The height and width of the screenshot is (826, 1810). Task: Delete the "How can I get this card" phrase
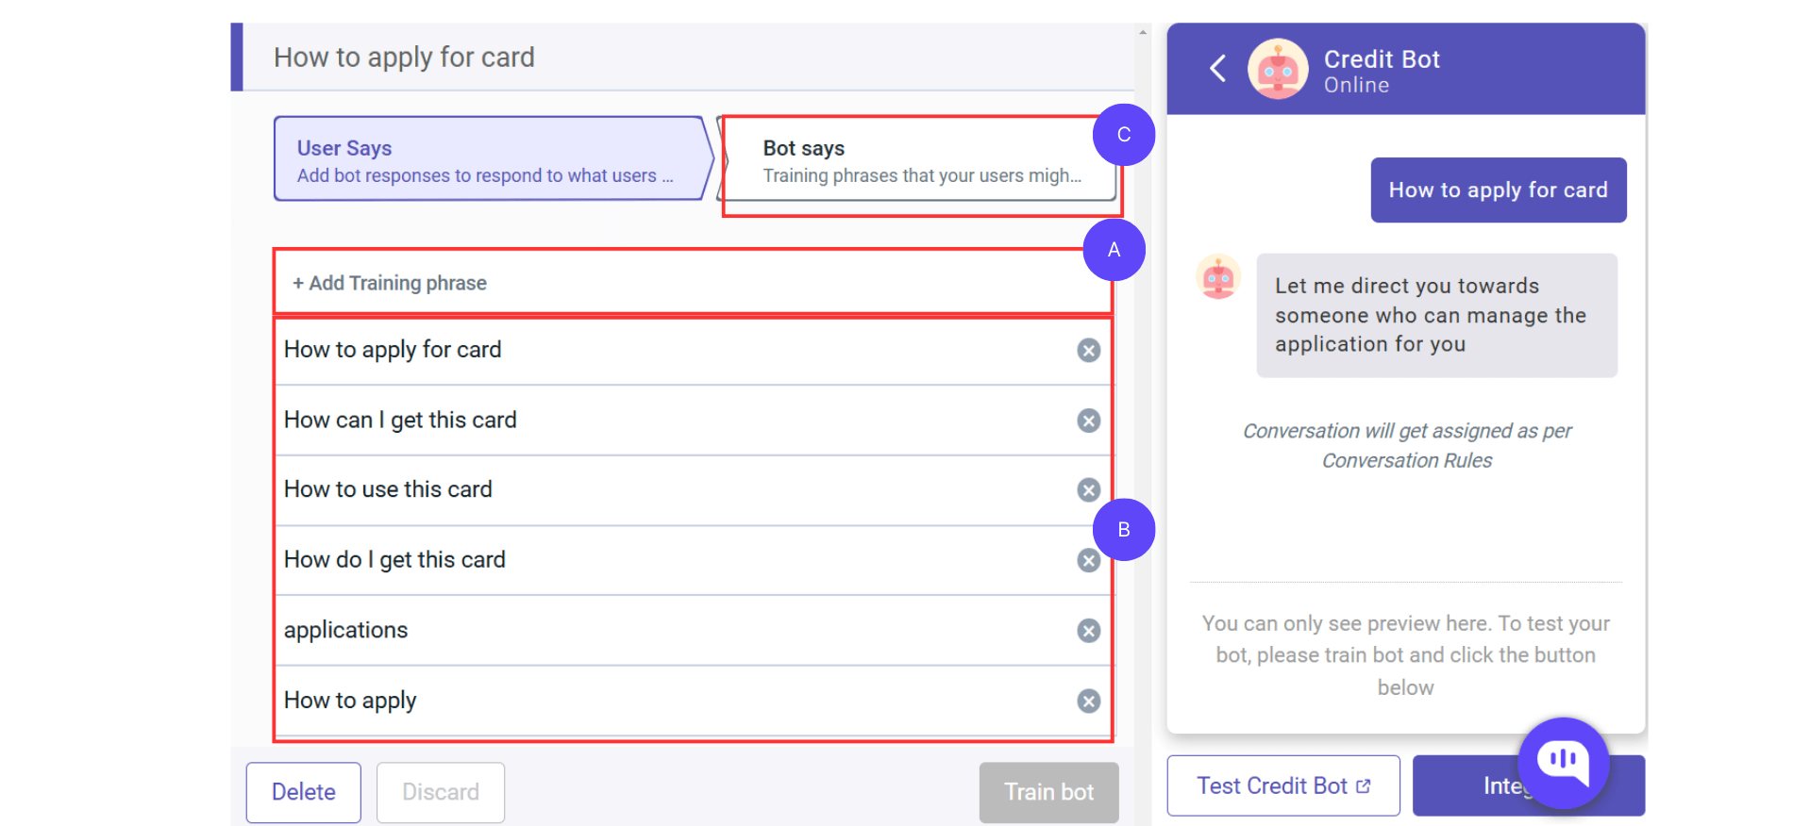click(x=1088, y=421)
